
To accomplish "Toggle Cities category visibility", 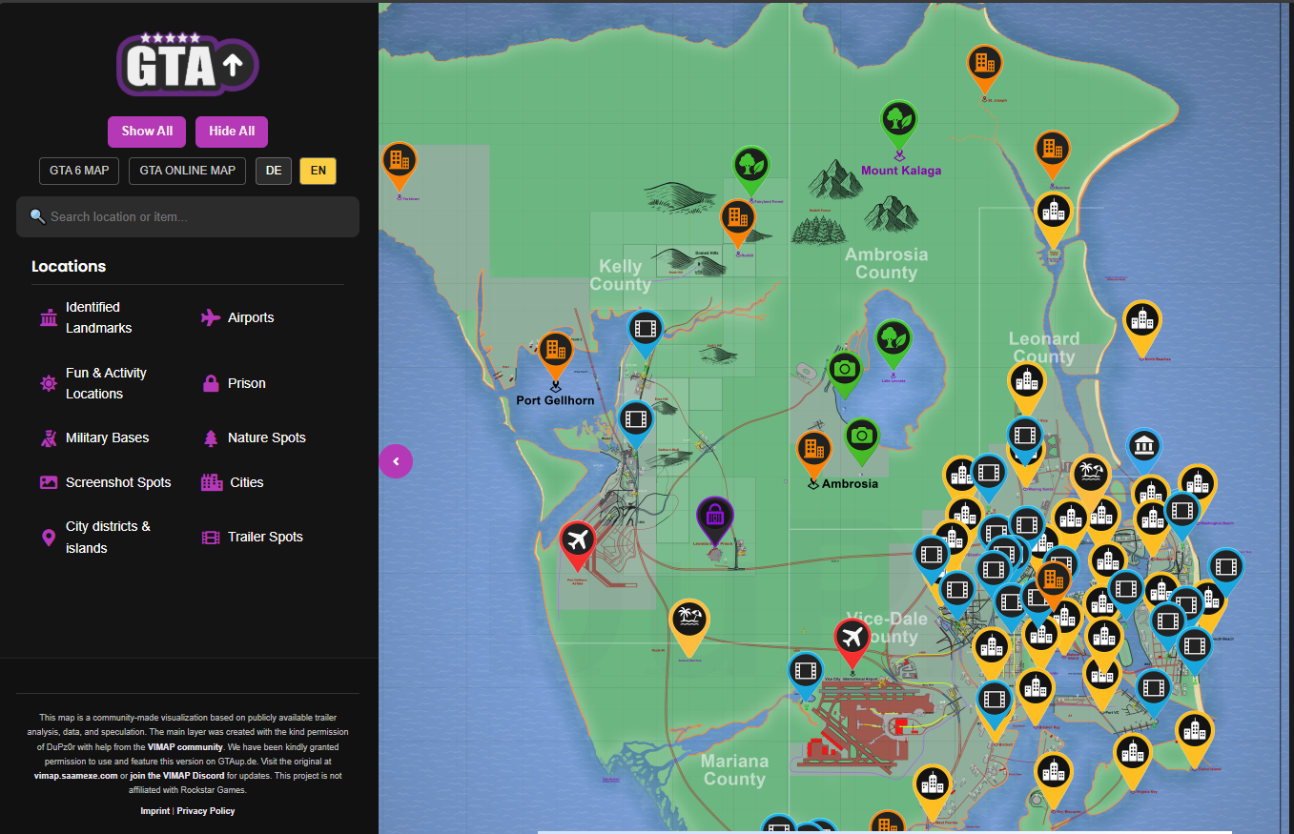I will tap(232, 482).
